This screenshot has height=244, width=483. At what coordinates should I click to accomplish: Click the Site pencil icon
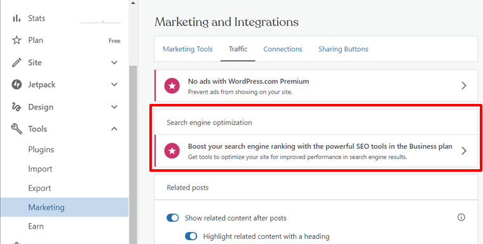point(17,63)
